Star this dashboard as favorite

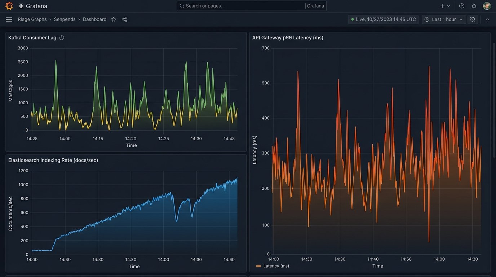114,19
